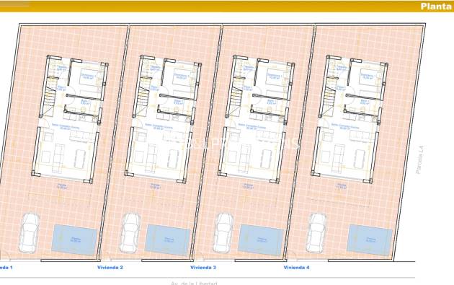
Task: Select the parked car in the Vivienda 4 plot
Action: pyautogui.click(x=317, y=233)
